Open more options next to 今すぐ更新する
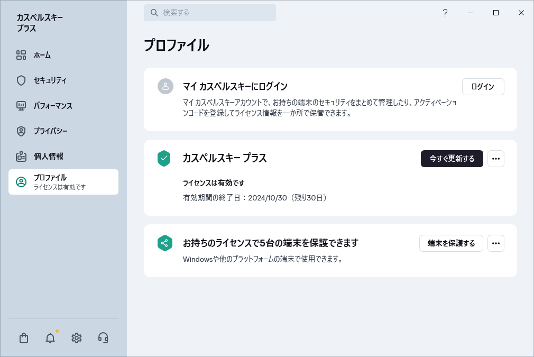Screen dimensions: 534x357 click(x=496, y=159)
